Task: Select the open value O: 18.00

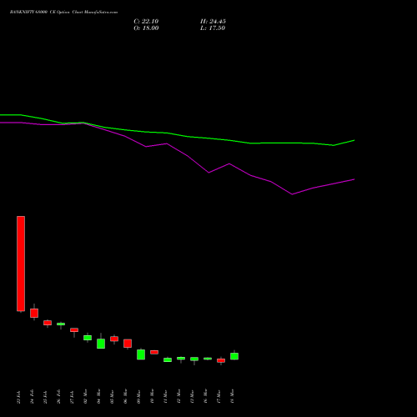Action: click(x=146, y=28)
